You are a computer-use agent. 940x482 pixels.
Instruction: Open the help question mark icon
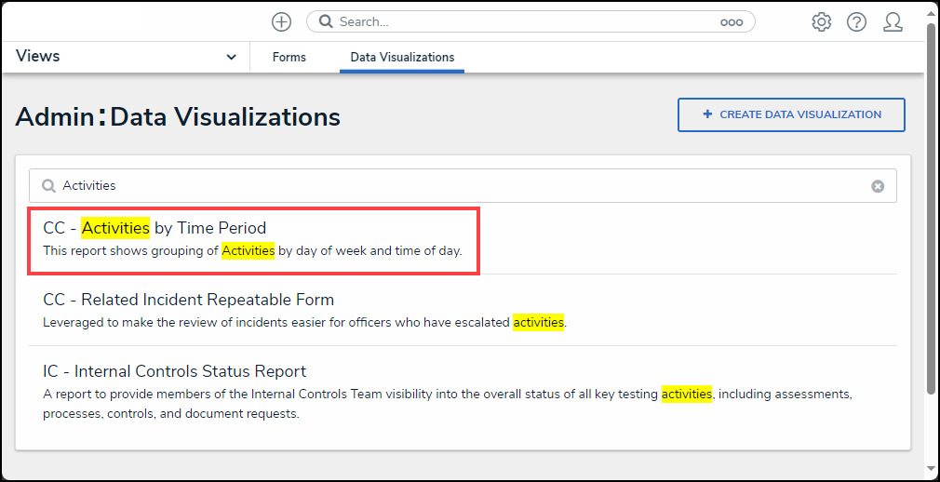[856, 22]
